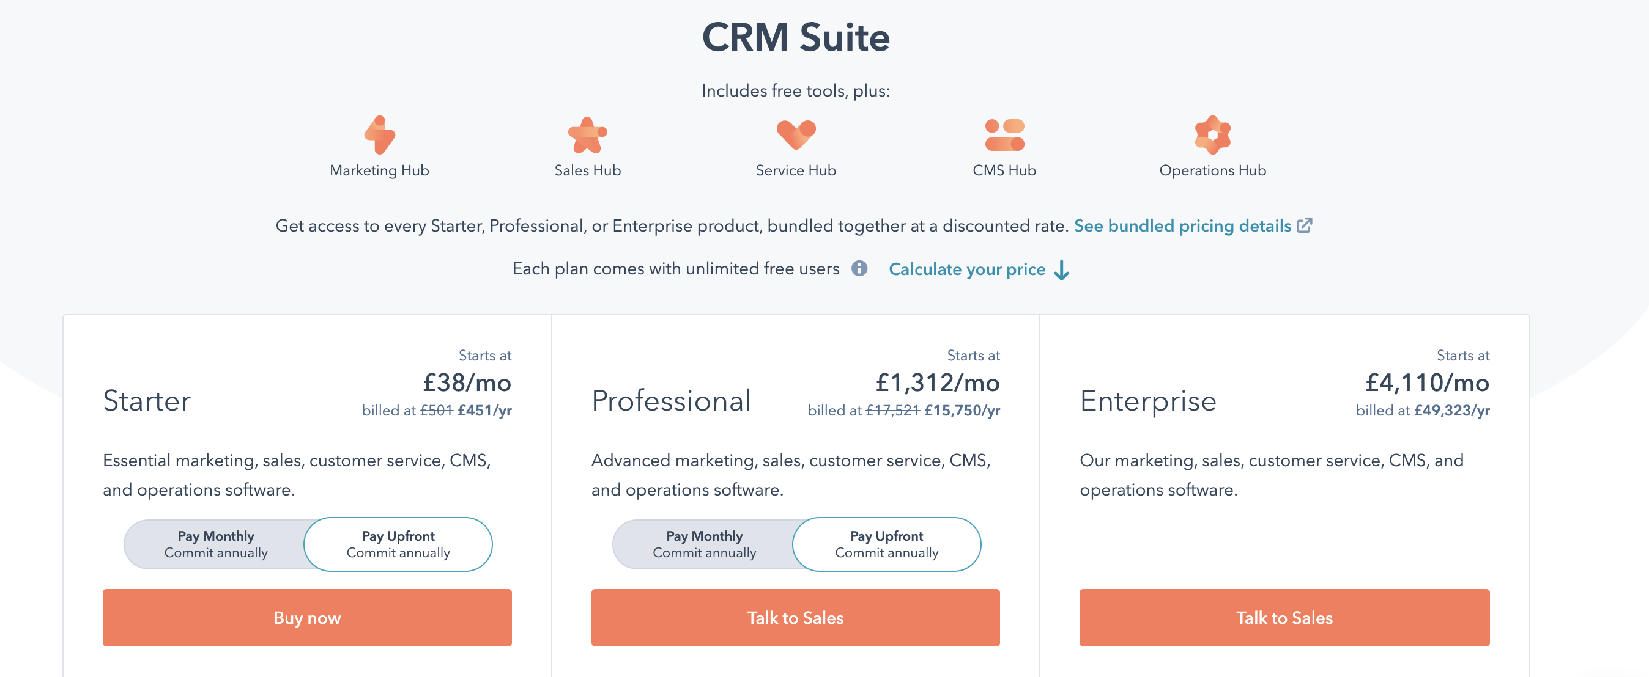The width and height of the screenshot is (1649, 677).
Task: Click the £15,750/yr billing amount
Action: (962, 411)
